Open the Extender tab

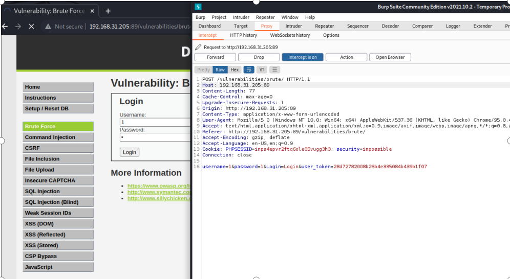[483, 26]
